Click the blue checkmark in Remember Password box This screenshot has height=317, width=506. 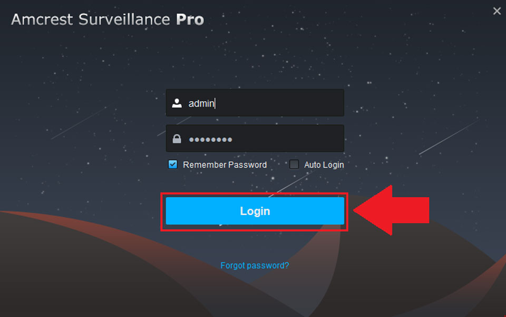click(173, 165)
